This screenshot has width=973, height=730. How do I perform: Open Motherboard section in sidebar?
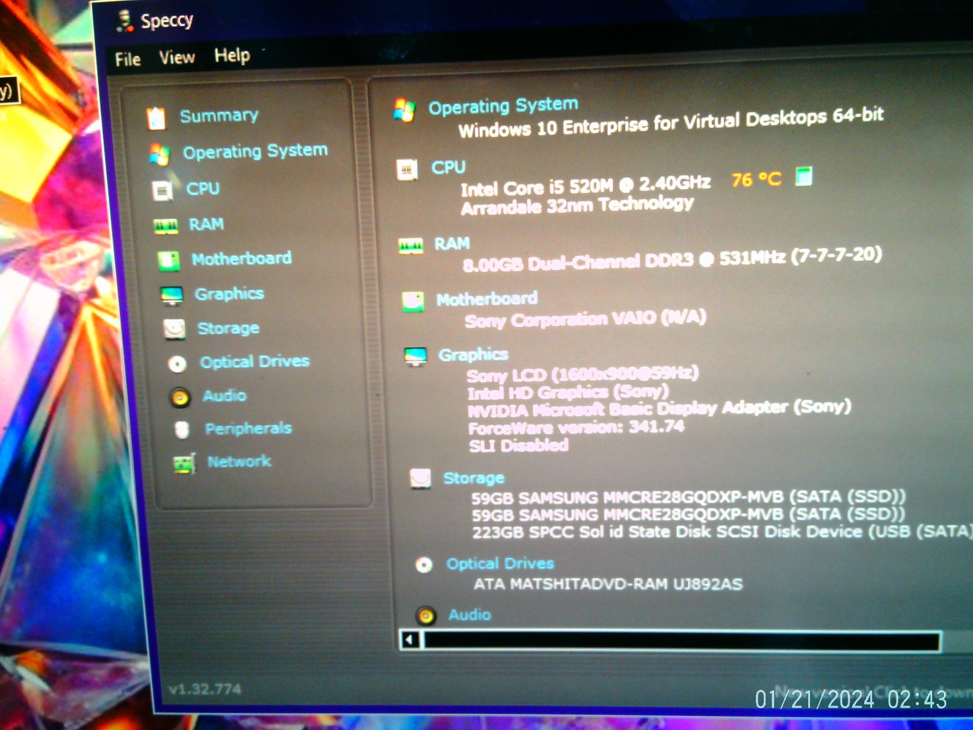tap(241, 259)
